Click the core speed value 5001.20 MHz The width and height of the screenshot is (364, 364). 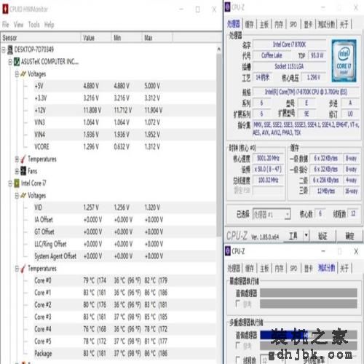tap(268, 159)
